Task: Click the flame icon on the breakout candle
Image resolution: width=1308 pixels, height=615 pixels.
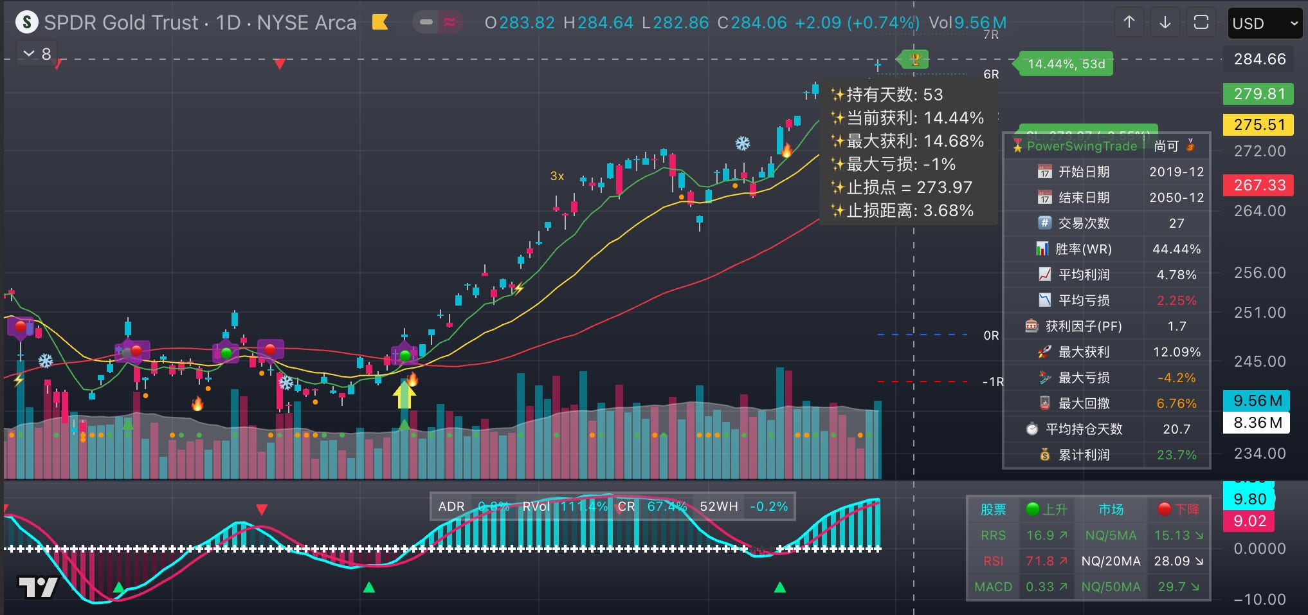Action: [x=786, y=151]
